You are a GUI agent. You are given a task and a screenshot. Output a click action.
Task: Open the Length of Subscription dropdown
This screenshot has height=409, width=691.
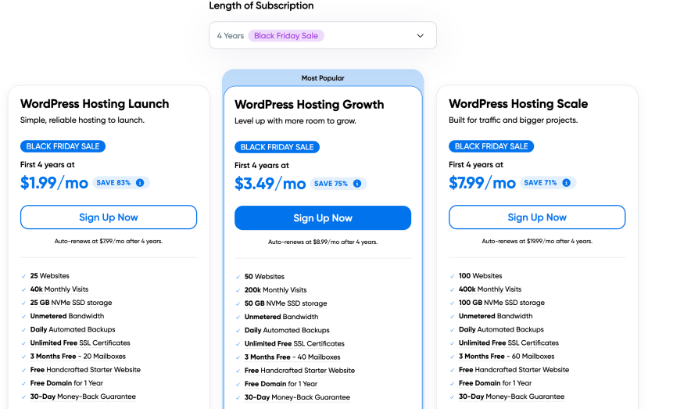click(x=323, y=35)
